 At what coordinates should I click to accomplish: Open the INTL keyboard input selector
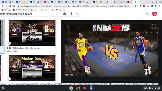[x=146, y=88]
